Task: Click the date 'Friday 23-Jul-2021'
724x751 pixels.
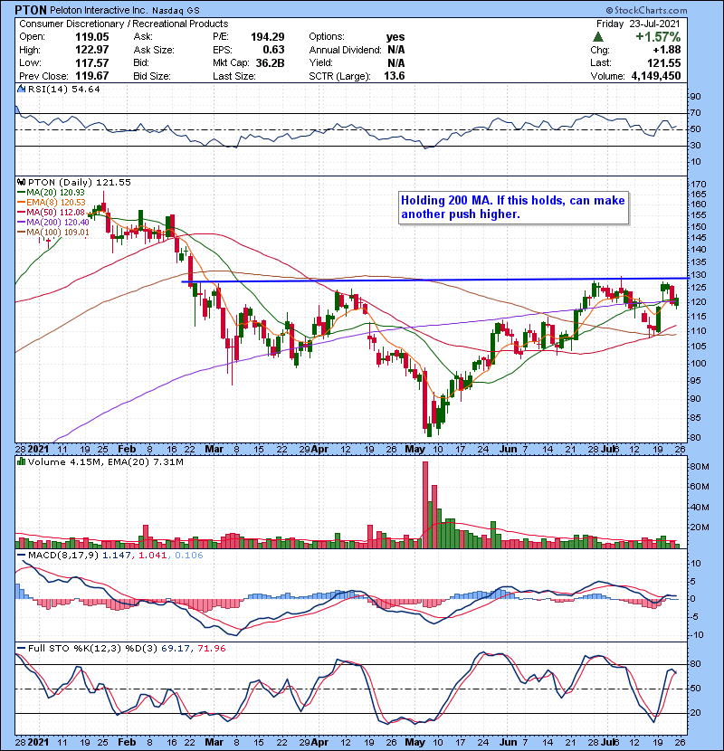Action: tap(638, 24)
